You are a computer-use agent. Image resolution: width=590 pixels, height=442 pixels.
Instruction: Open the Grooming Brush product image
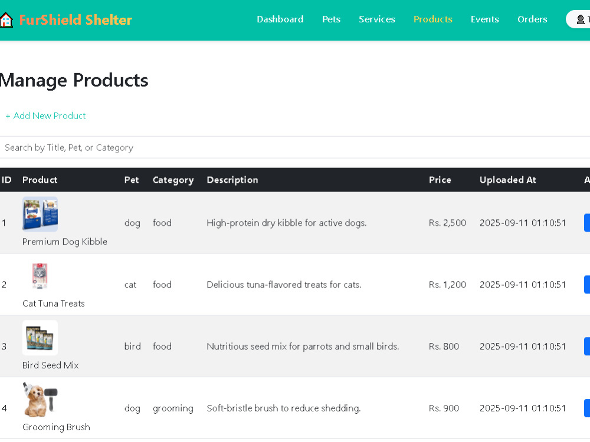click(40, 399)
